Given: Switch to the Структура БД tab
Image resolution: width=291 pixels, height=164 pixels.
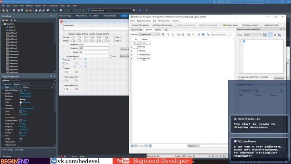Looking at the screenshot, I should [136, 30].
